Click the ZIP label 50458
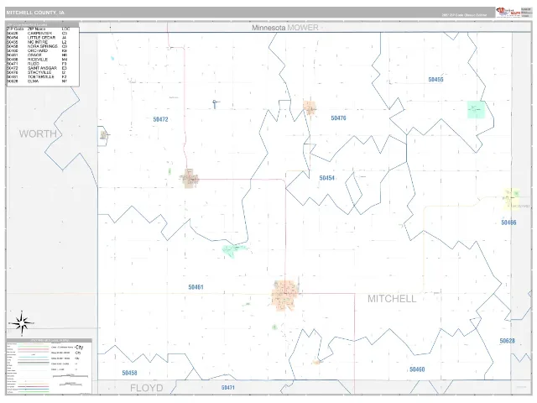Screen dimensions: 537x403 point(129,373)
